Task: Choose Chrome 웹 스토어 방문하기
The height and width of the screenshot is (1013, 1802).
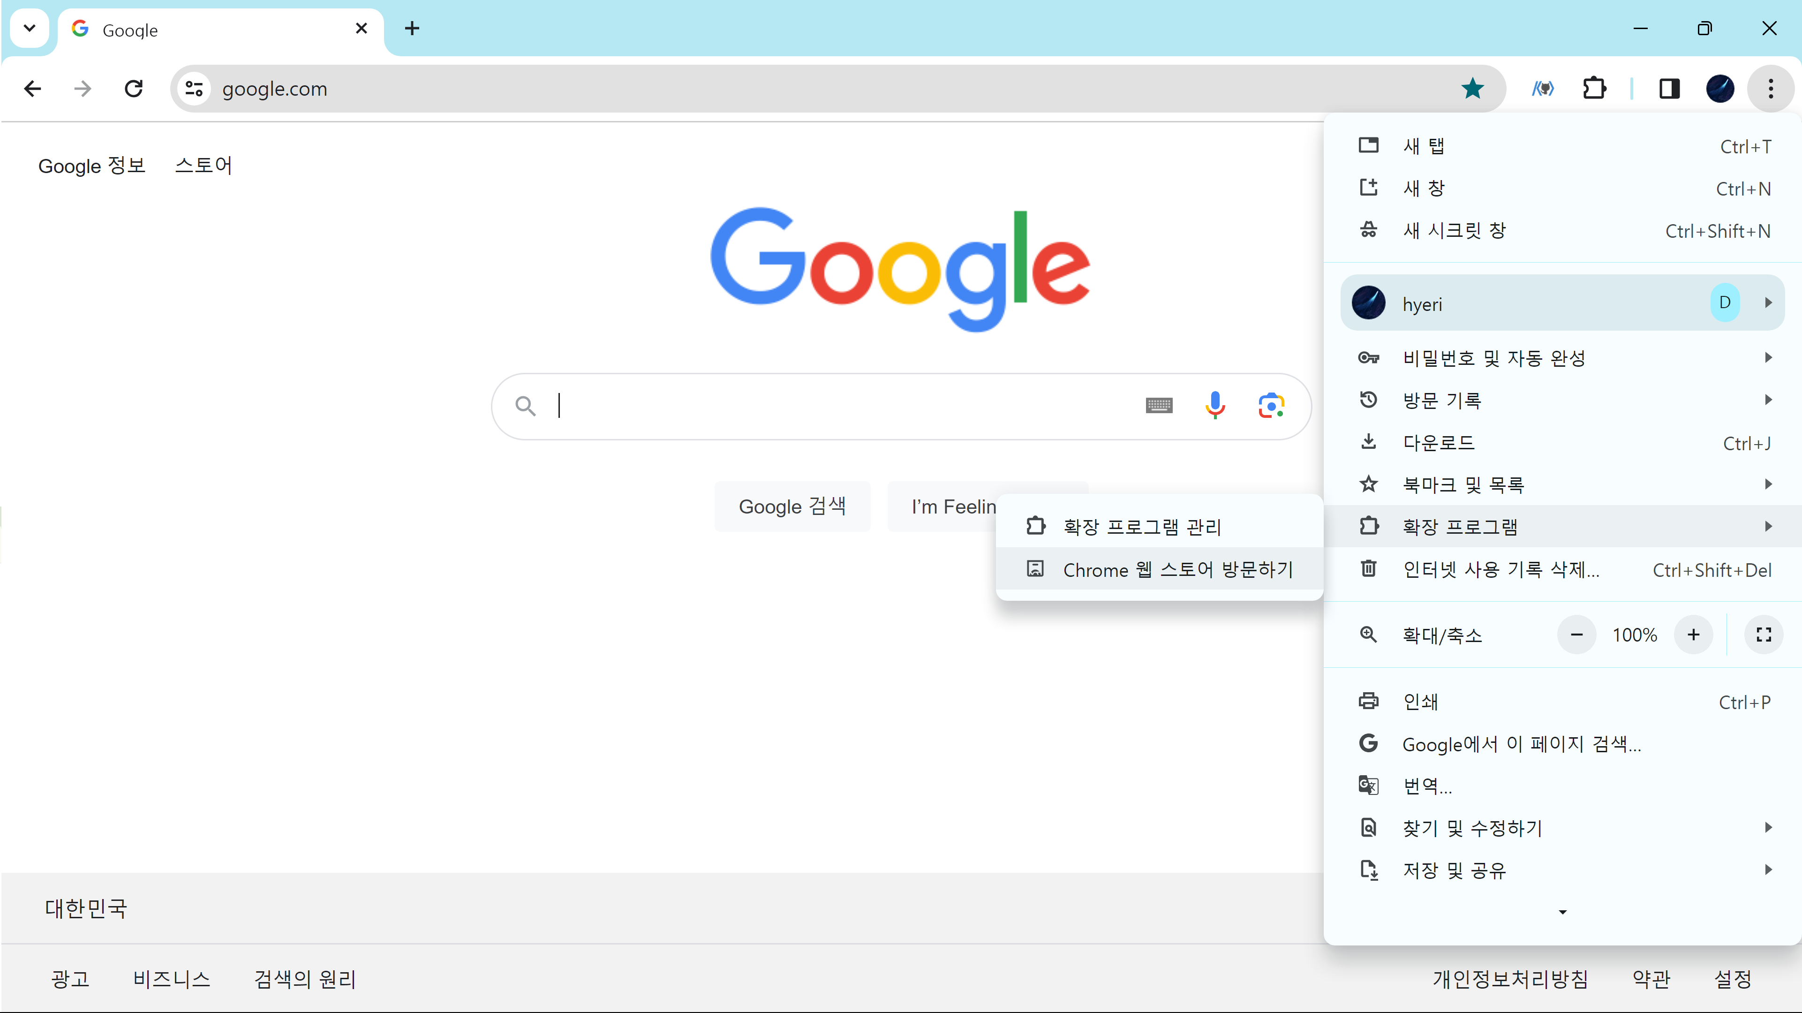Action: (x=1178, y=569)
